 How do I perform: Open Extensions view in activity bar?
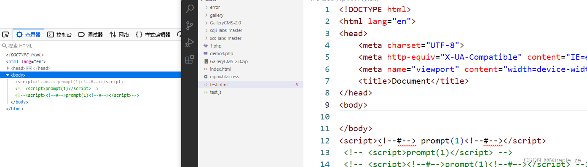coord(190,59)
